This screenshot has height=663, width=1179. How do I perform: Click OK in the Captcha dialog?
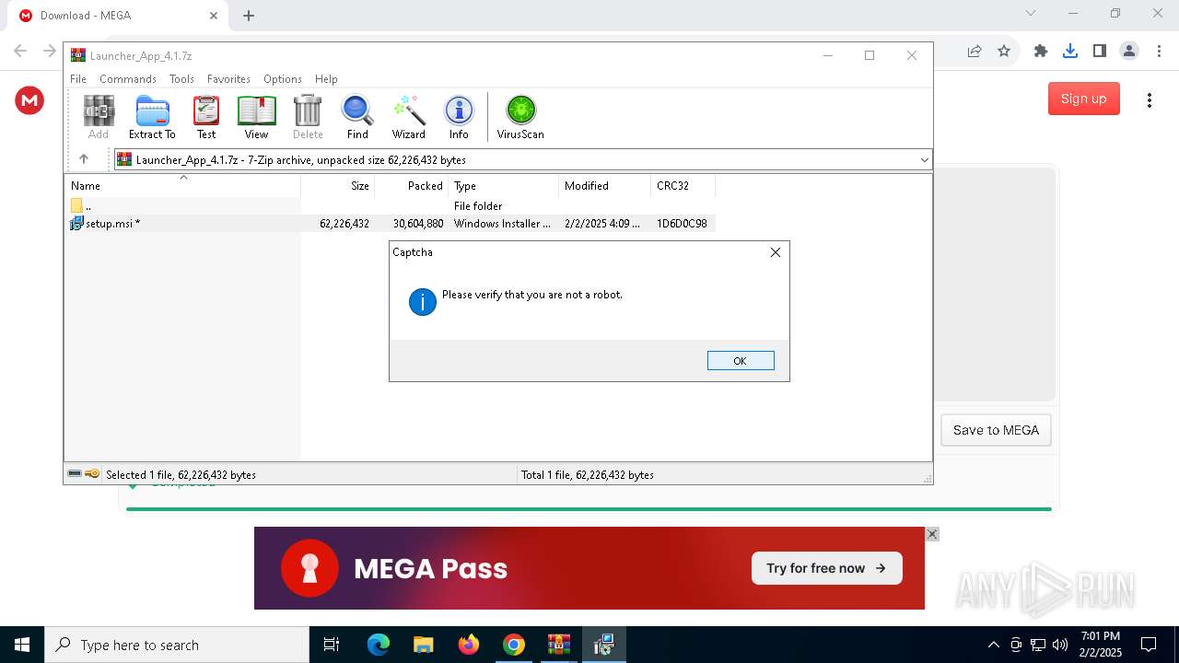pos(741,361)
